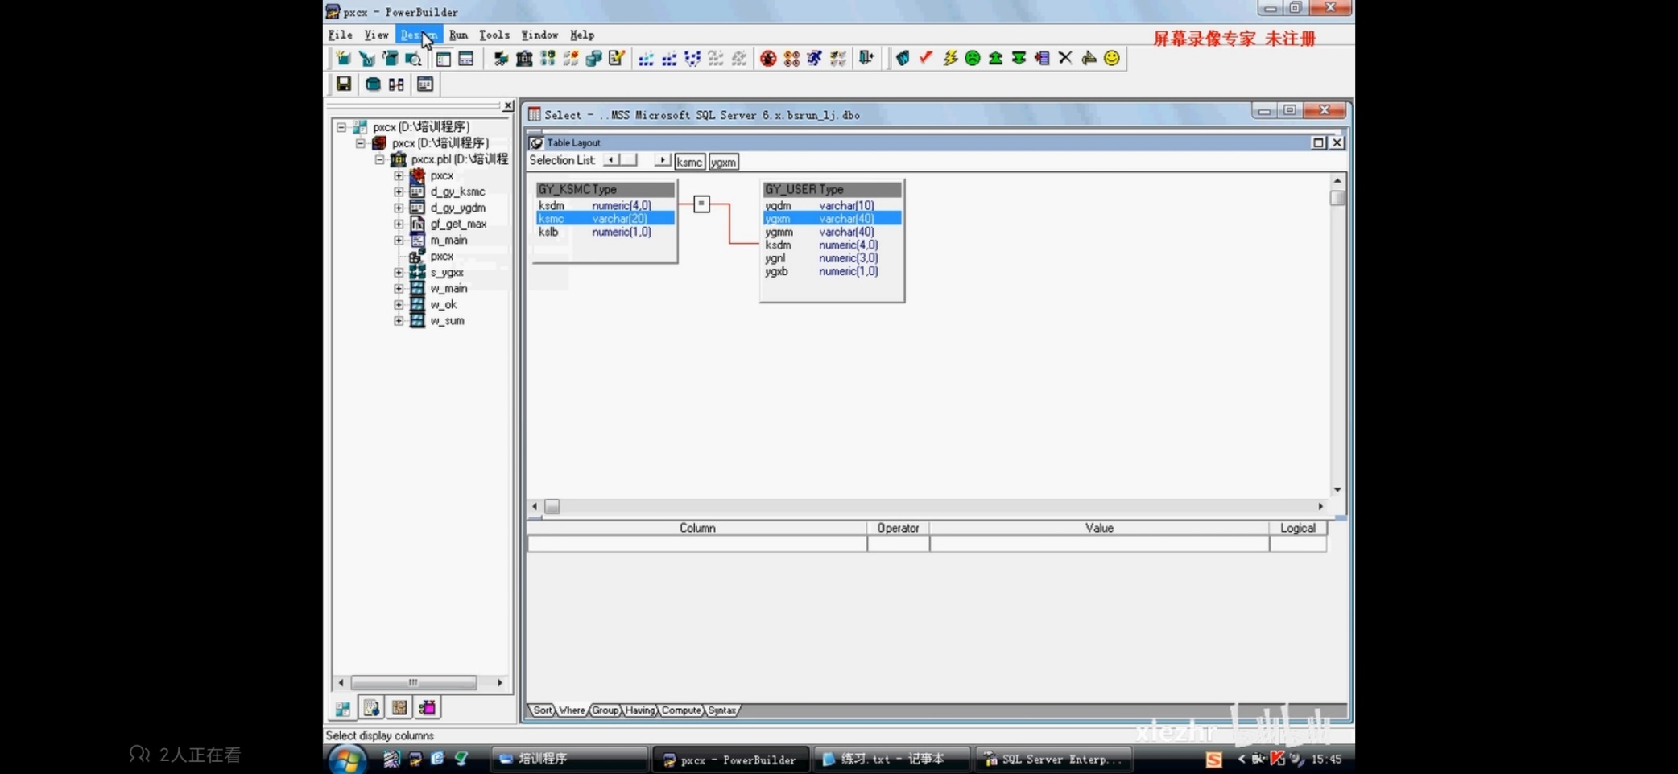Click the System Tree toggle icon
Viewport: 1678px width, 774px height.
click(x=444, y=58)
